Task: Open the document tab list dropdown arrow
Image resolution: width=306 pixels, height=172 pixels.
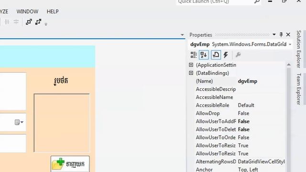Action: tap(182, 35)
